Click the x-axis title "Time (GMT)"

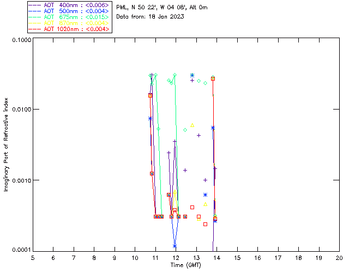185,265
